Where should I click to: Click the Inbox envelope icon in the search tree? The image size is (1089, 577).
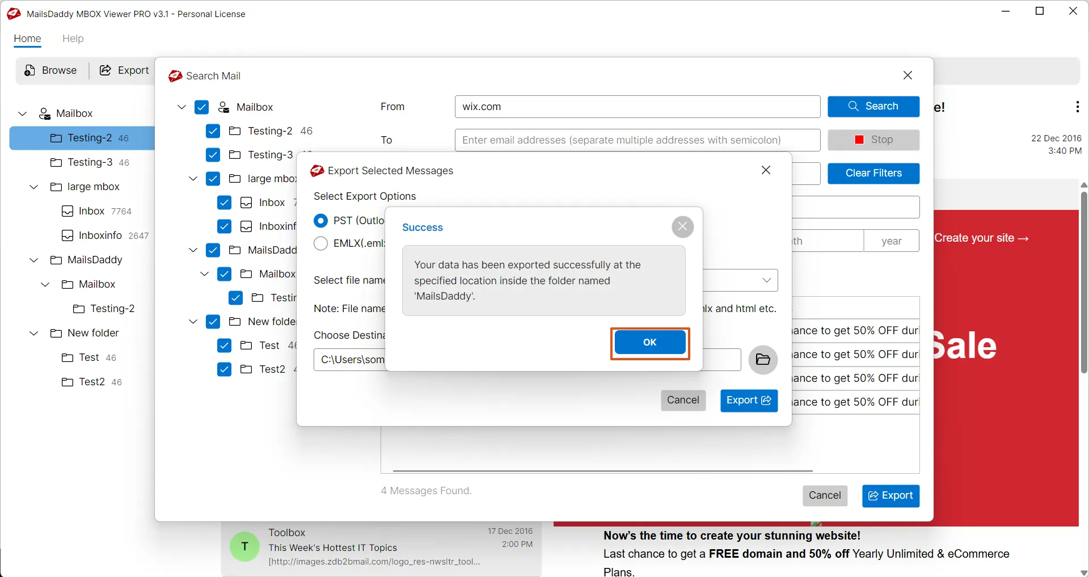point(246,203)
